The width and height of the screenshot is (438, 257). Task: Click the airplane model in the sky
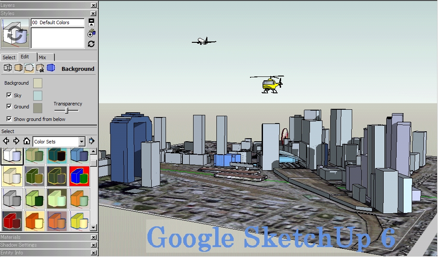(204, 41)
